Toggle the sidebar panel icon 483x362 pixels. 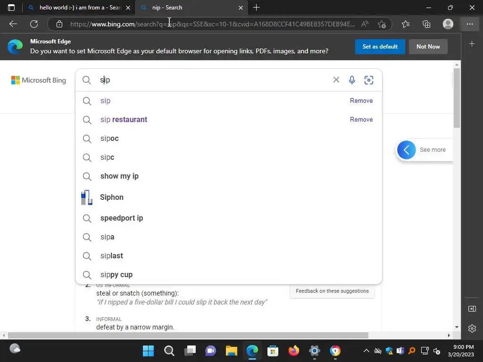point(472,309)
